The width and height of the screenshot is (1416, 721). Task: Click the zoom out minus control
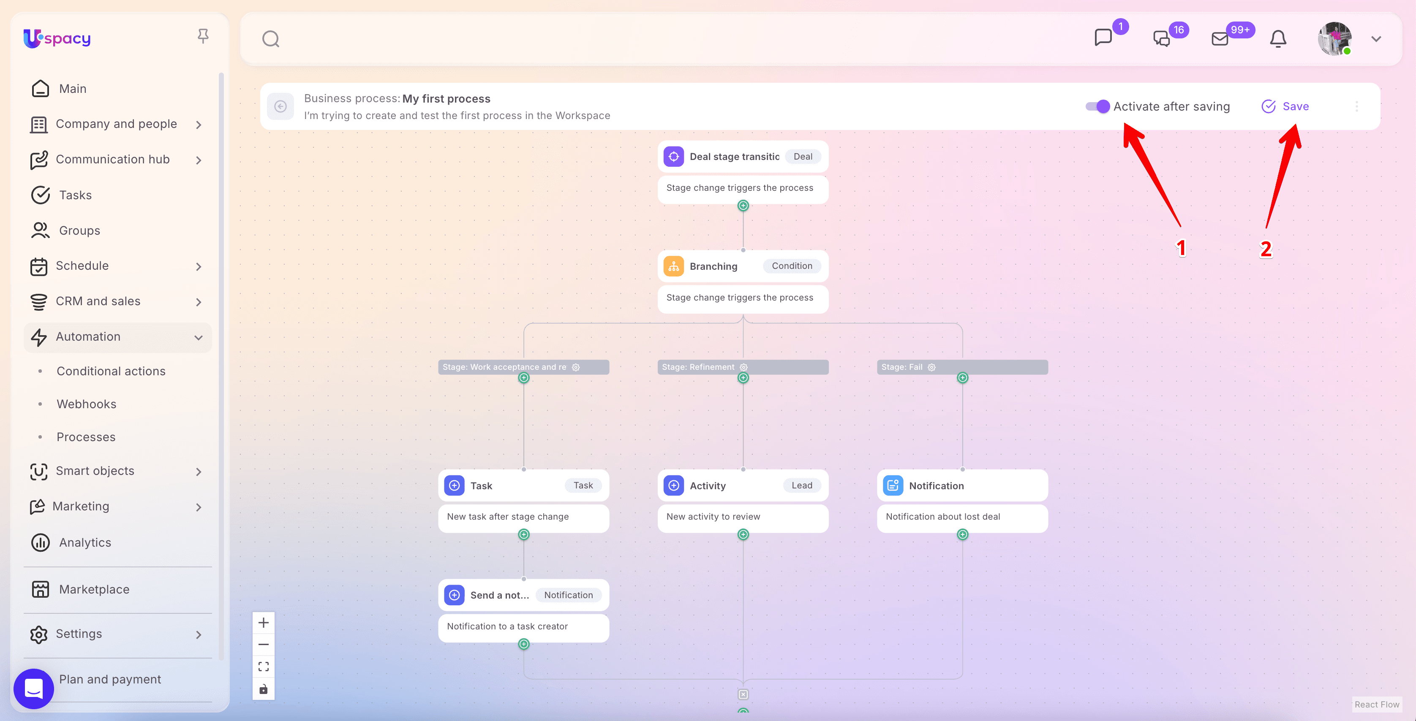click(263, 645)
